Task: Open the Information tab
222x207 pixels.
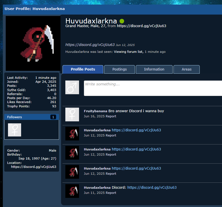Action: click(154, 69)
